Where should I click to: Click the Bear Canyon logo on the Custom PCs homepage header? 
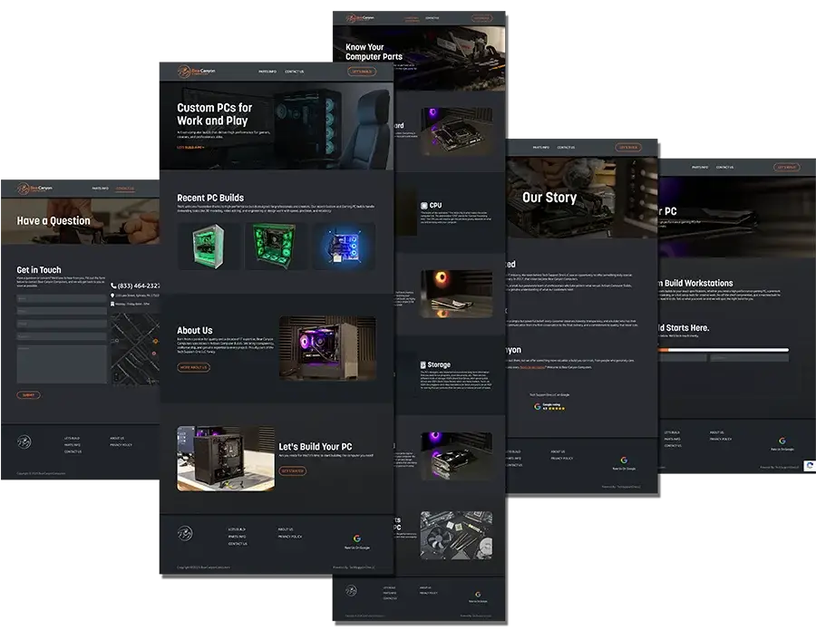188,71
